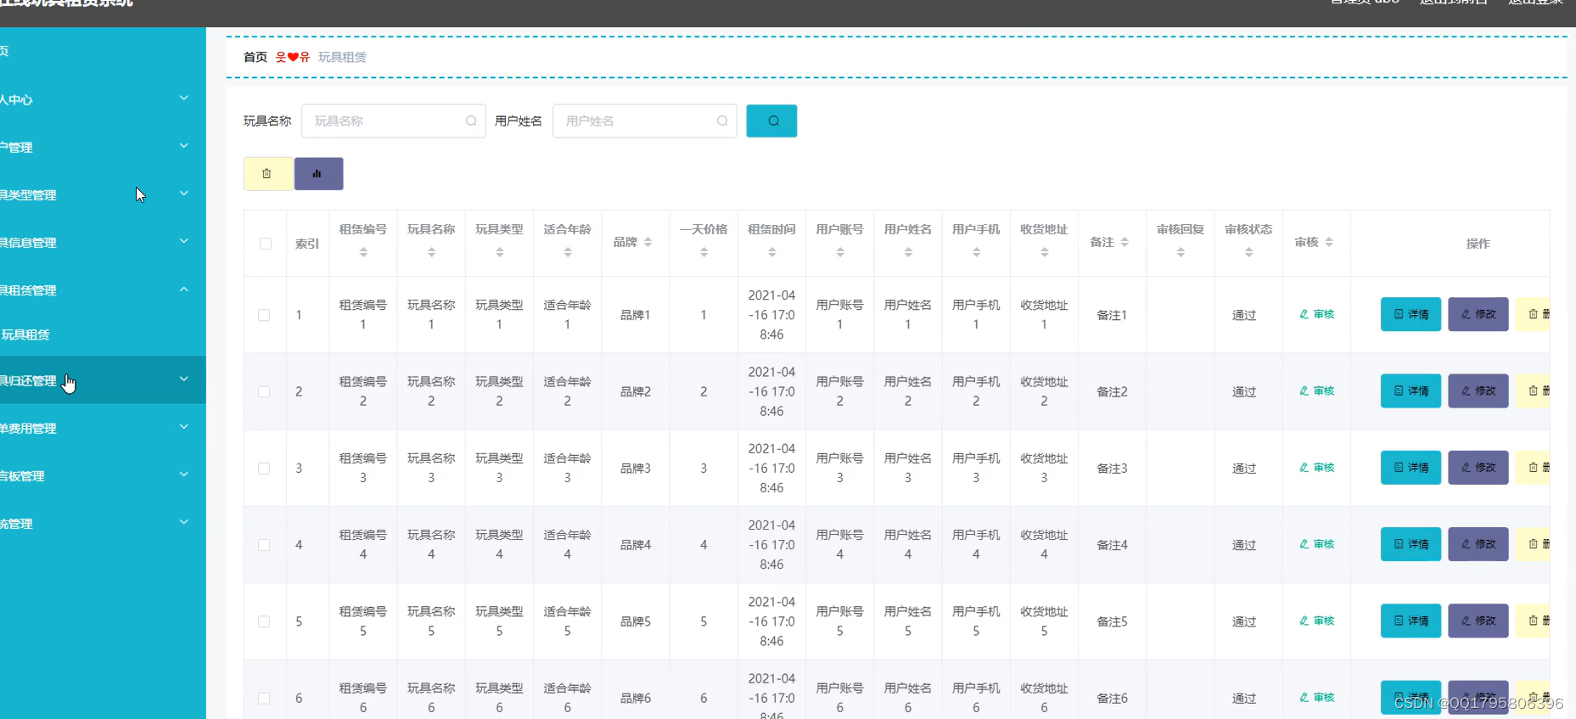Click the 审核 pencil link in row 5
The width and height of the screenshot is (1576, 719).
point(1316,621)
